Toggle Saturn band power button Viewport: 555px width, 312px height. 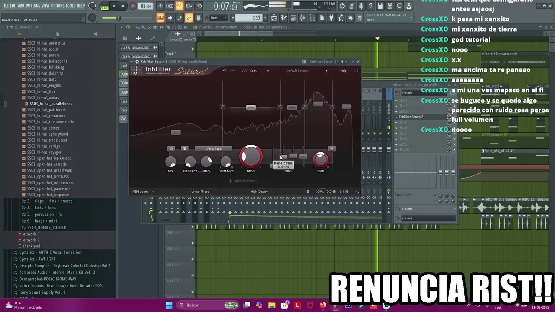click(171, 149)
